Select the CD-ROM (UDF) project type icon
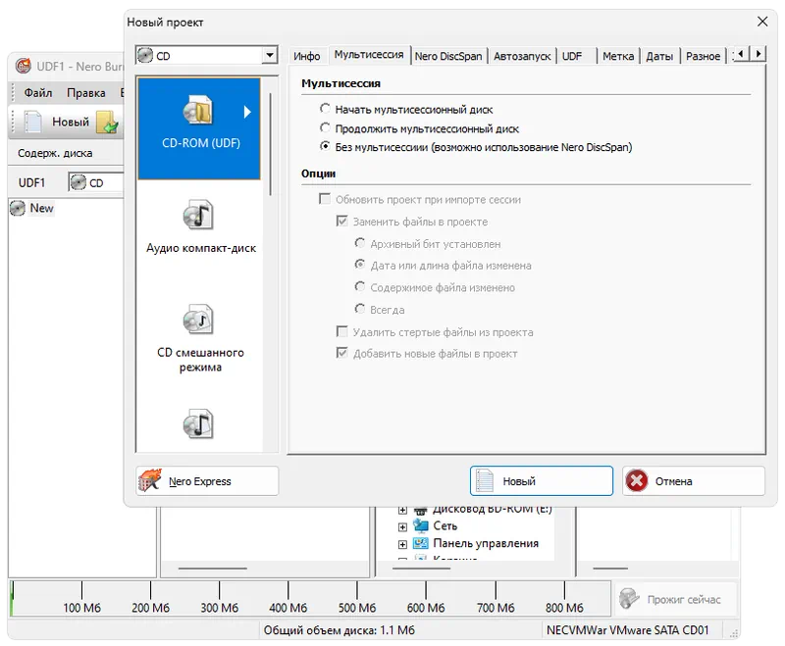 click(x=198, y=110)
